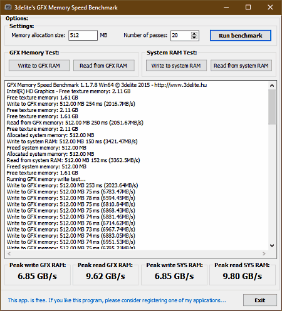The width and height of the screenshot is (282, 311).
Task: Decrease the number of passes using the down arrow
Action: click(x=194, y=38)
